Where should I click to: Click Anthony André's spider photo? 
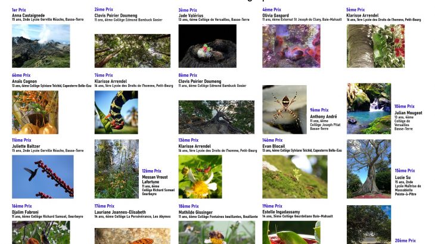pos(285,110)
